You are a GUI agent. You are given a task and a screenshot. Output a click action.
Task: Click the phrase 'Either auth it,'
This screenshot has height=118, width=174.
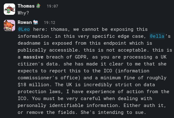(x=145, y=105)
